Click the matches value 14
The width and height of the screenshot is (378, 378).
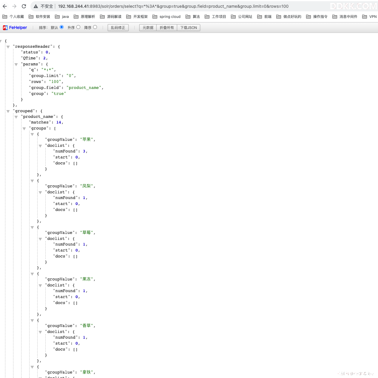click(59, 122)
